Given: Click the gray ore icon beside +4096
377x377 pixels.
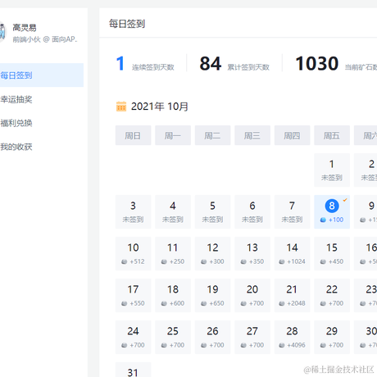Looking at the screenshot, I should tap(282, 345).
